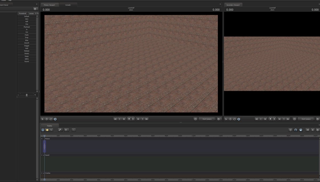Screen dimensions: 320x182
Task: Collapse the Sound track
Action: click(42, 155)
